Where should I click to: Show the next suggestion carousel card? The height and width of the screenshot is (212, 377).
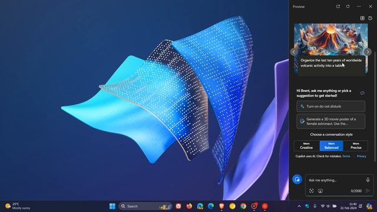coord(368,52)
